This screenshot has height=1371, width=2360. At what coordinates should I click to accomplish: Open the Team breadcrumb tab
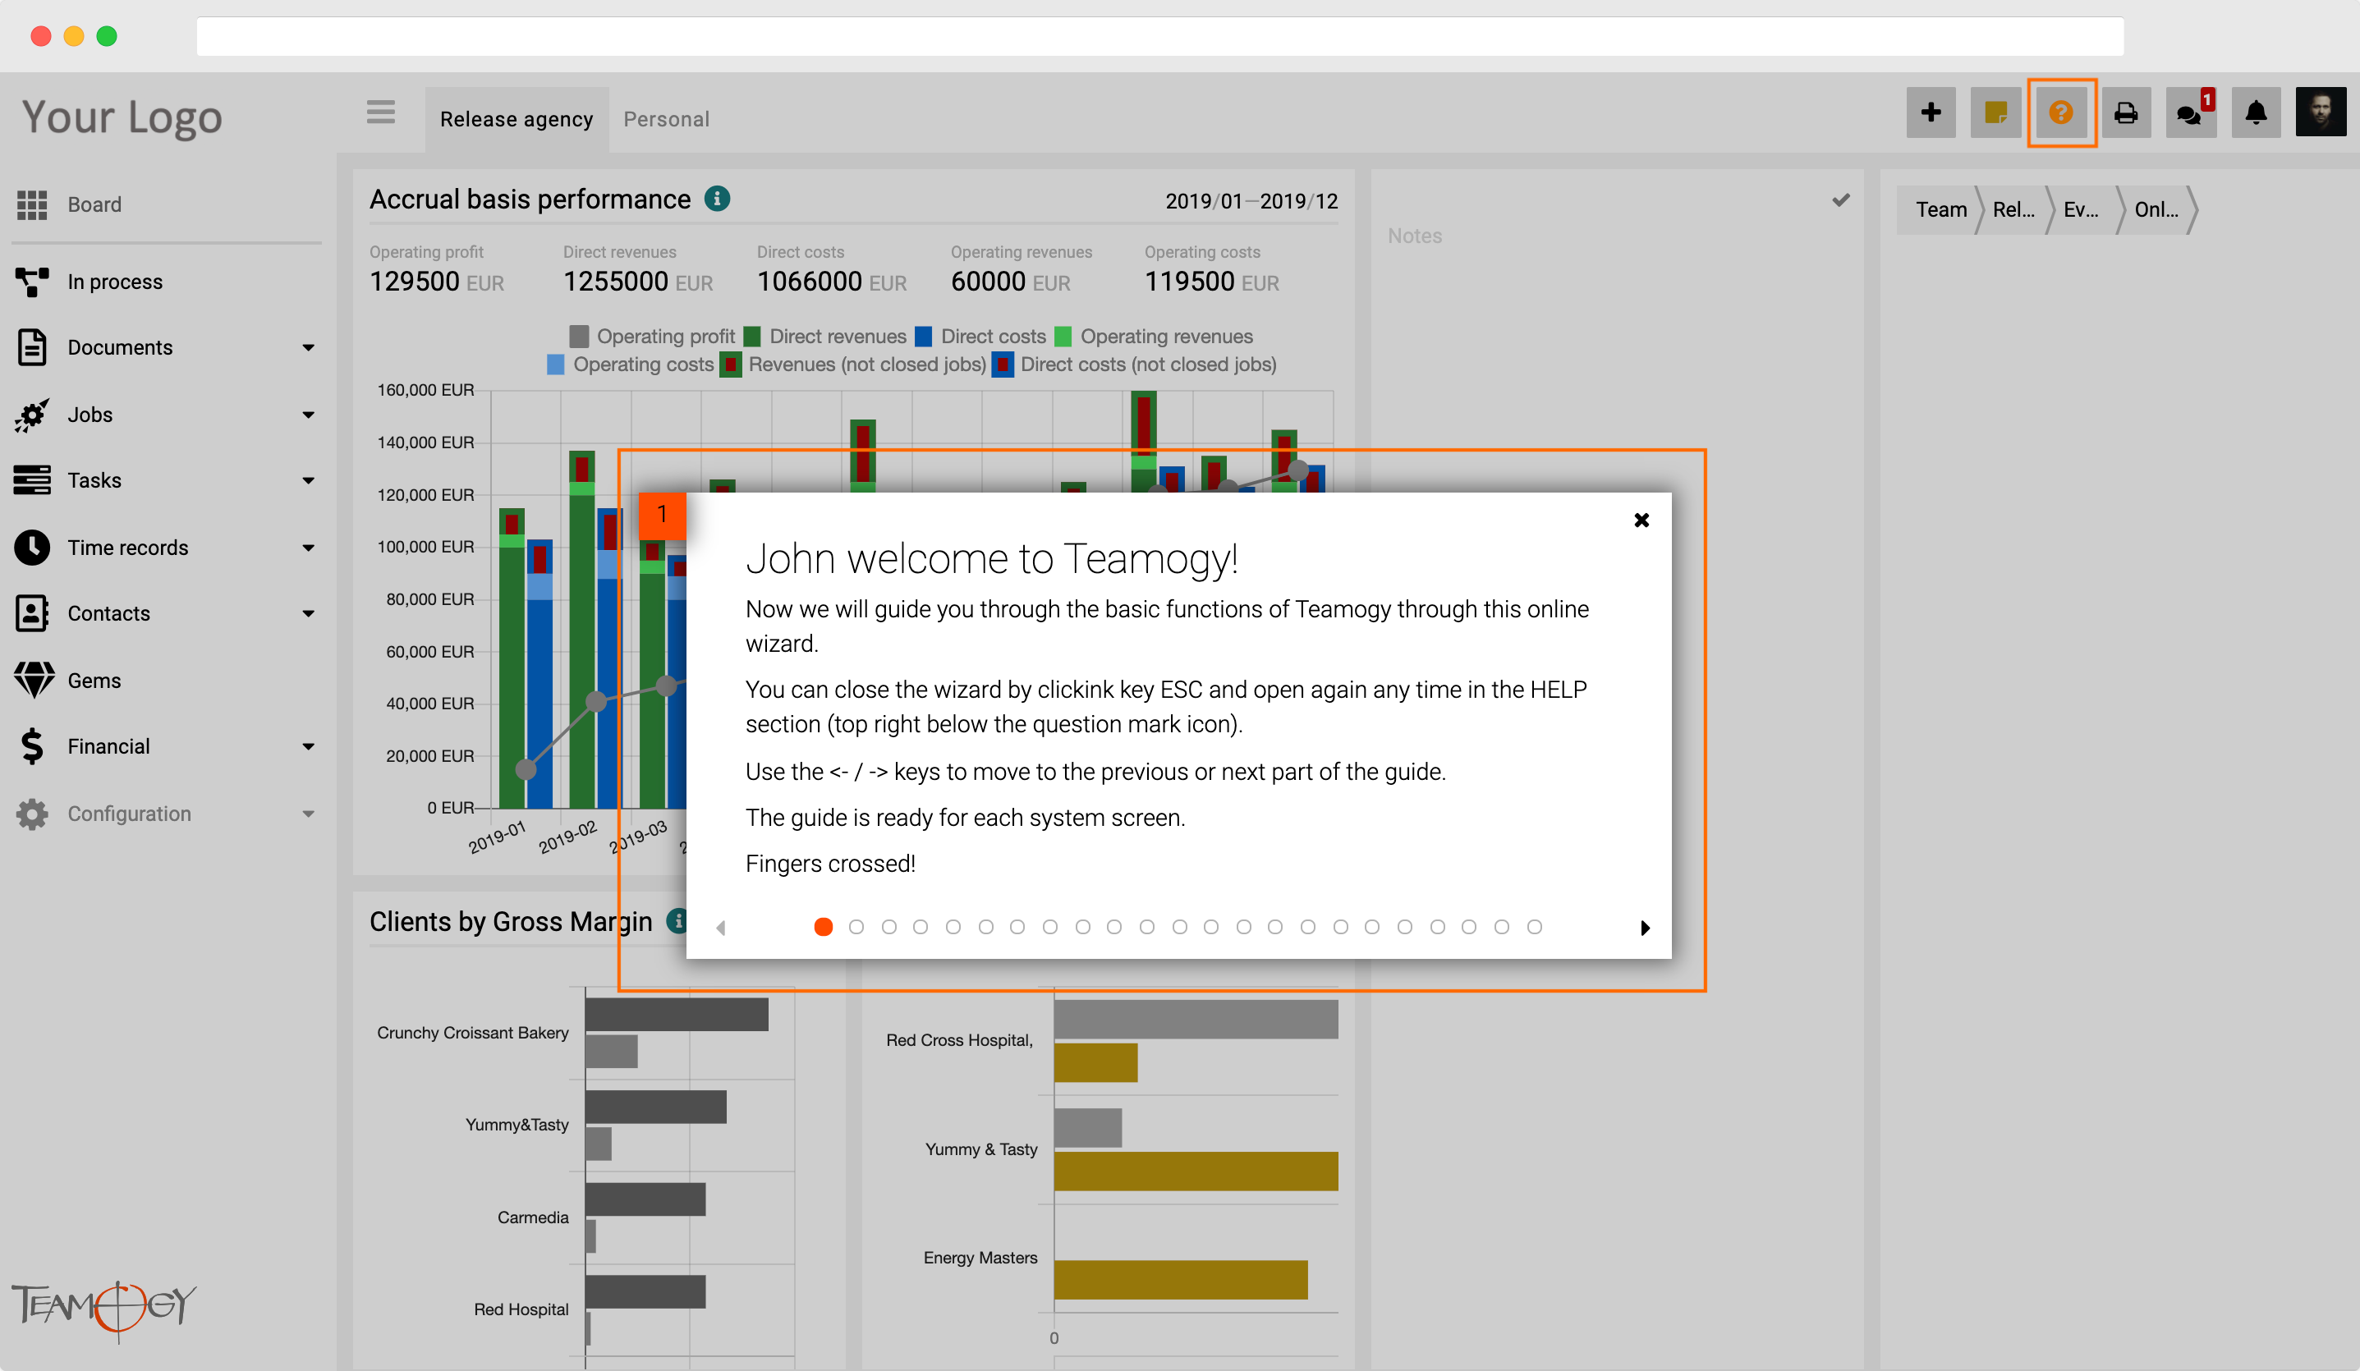click(1940, 209)
